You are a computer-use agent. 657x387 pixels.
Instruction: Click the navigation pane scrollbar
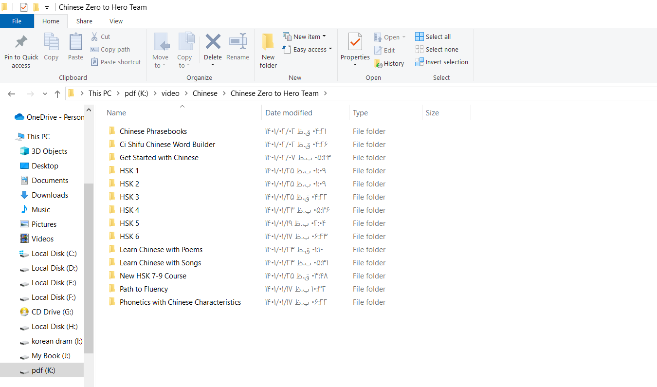point(89,268)
